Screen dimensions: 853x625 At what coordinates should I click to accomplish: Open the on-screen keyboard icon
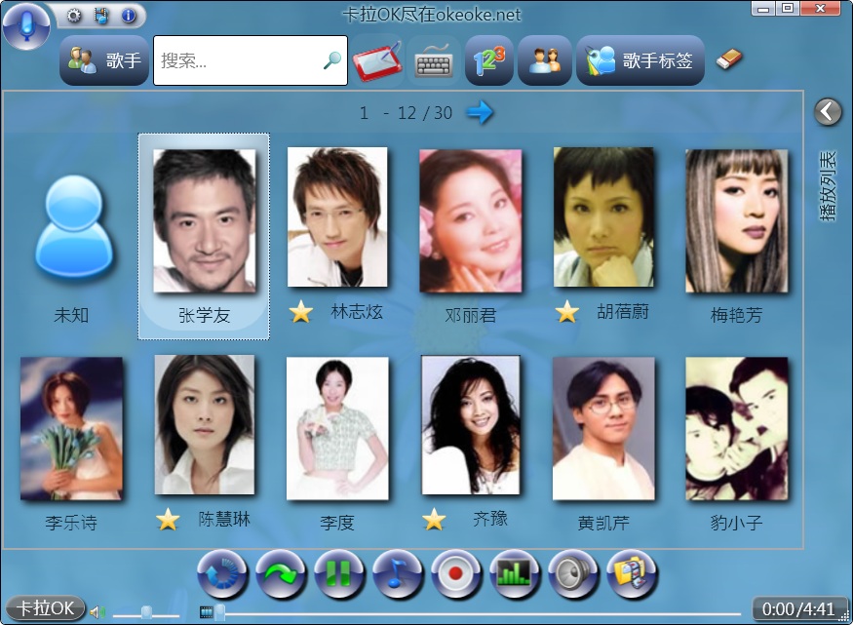coord(434,60)
